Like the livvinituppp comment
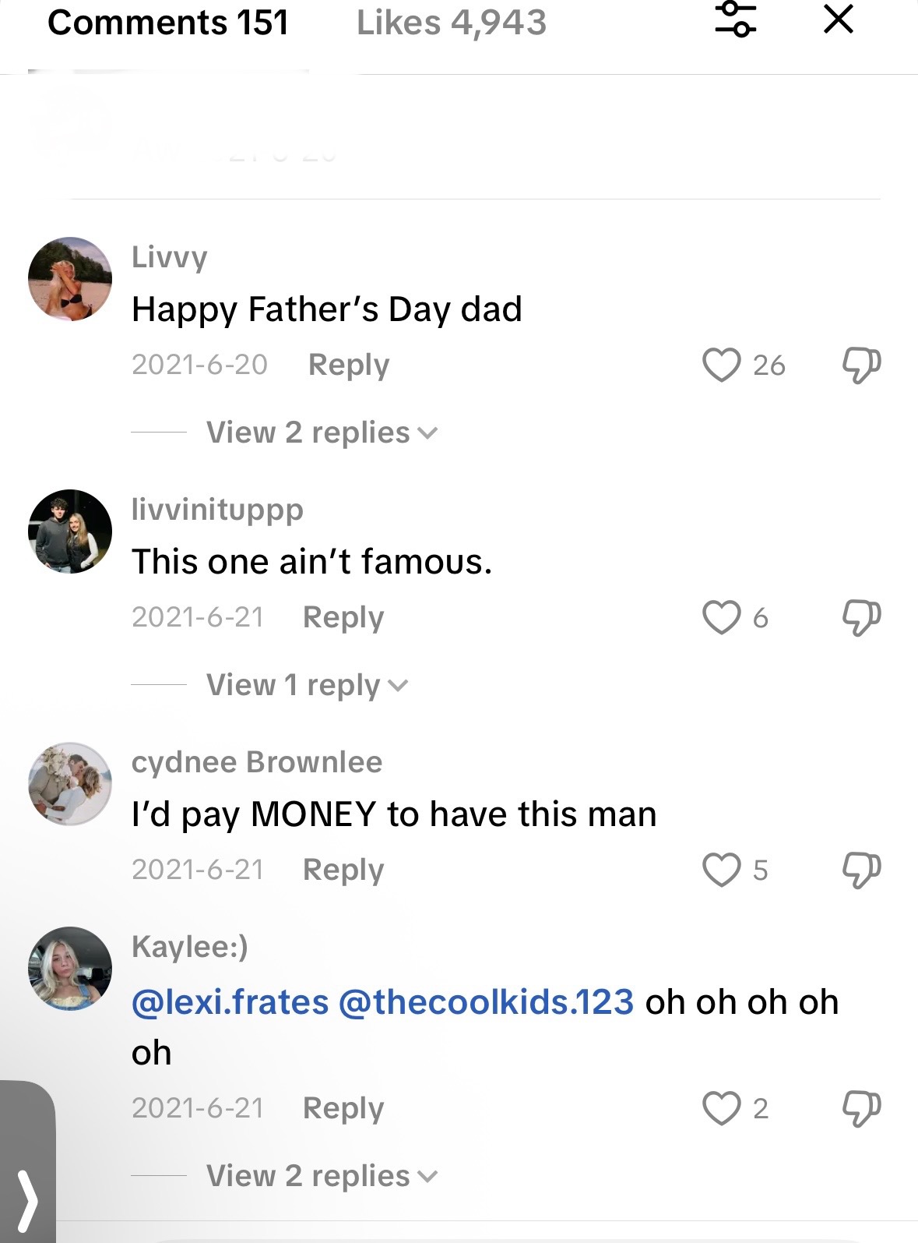The image size is (918, 1243). 721,617
